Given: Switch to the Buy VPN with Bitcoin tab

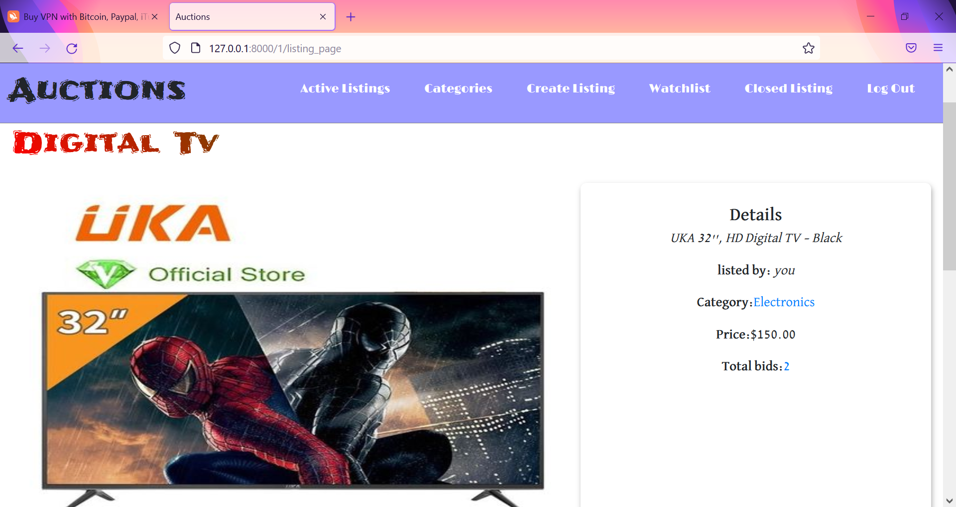Looking at the screenshot, I should 84,17.
